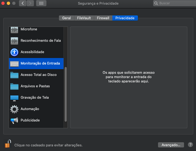Screen dimensions: 196x151
Task: Click the Arquivos e Pastas folder icon
Action: [14, 86]
